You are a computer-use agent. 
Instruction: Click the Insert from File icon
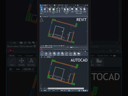pyautogui.click(x=85, y=10)
